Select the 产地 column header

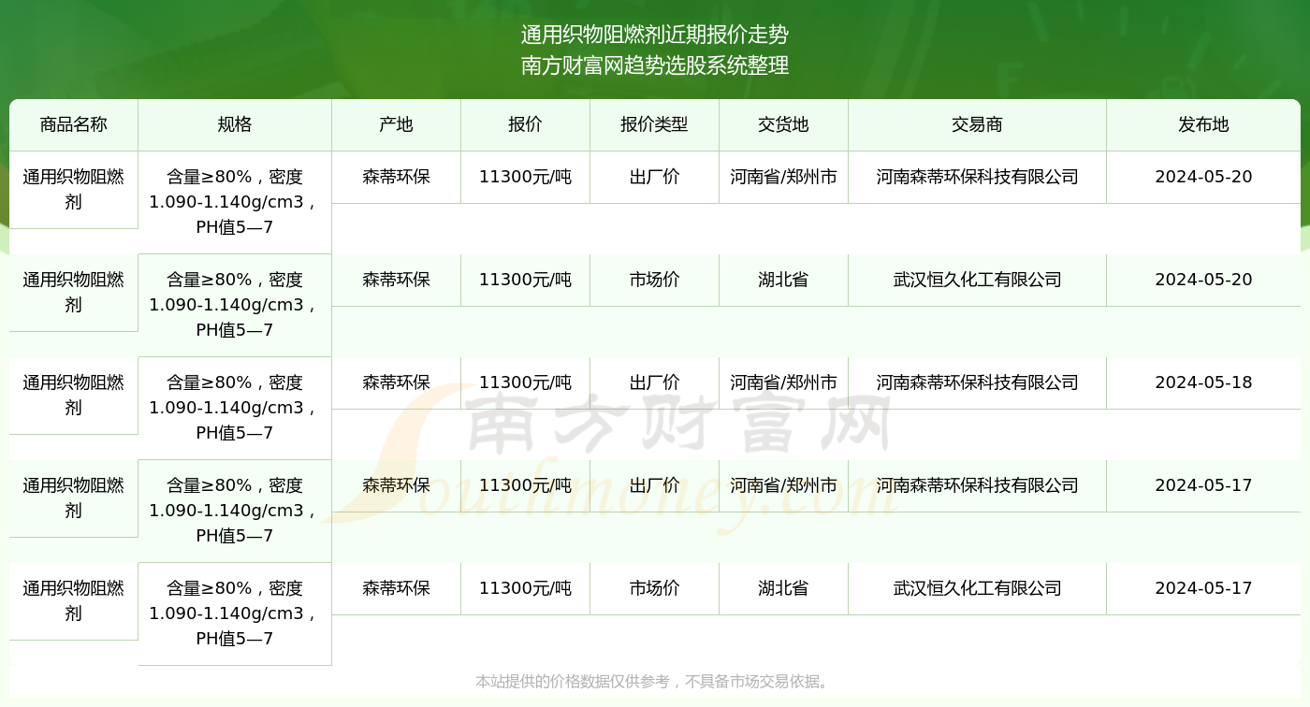coord(397,125)
